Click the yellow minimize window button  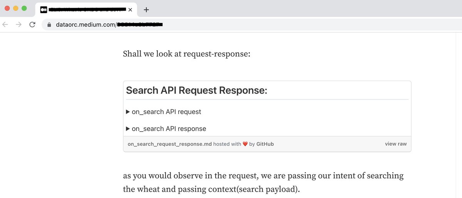coord(16,8)
